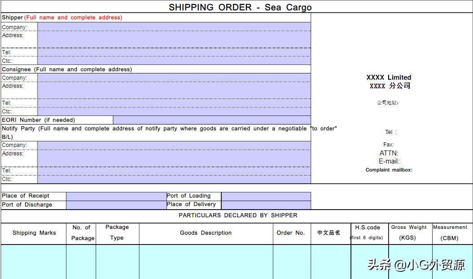The width and height of the screenshot is (473, 279).
Task: Click the EORI Number input field
Action: click(x=212, y=120)
